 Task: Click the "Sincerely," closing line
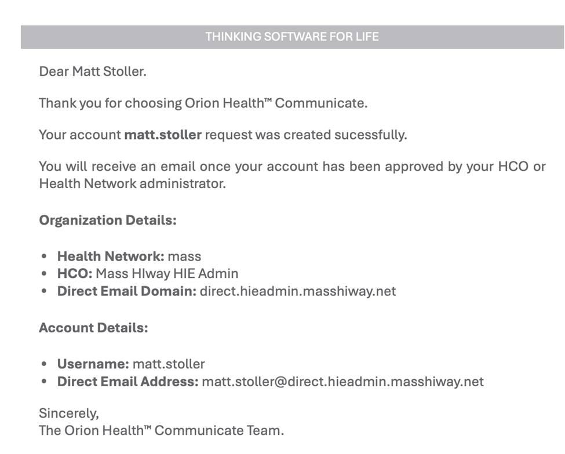69,413
